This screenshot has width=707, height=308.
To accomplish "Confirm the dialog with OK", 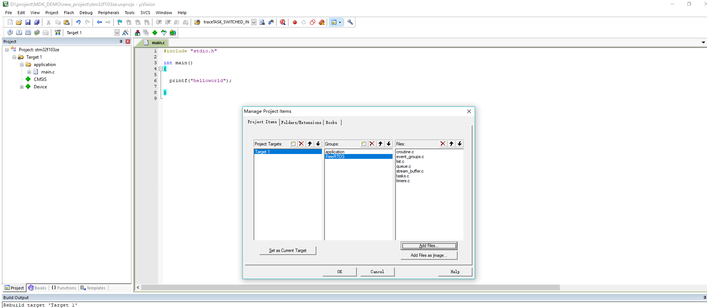I will tap(340, 272).
